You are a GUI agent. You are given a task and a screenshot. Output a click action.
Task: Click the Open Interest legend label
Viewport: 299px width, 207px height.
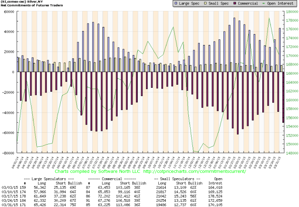coord(280,3)
